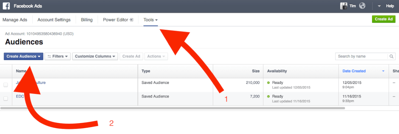Select the EDC audience row checkbox

click(6, 99)
